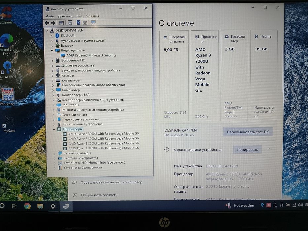Screen dimensions: 308x231
Task: Select Мыши и иные указывающие устройства
Action: click(93, 110)
